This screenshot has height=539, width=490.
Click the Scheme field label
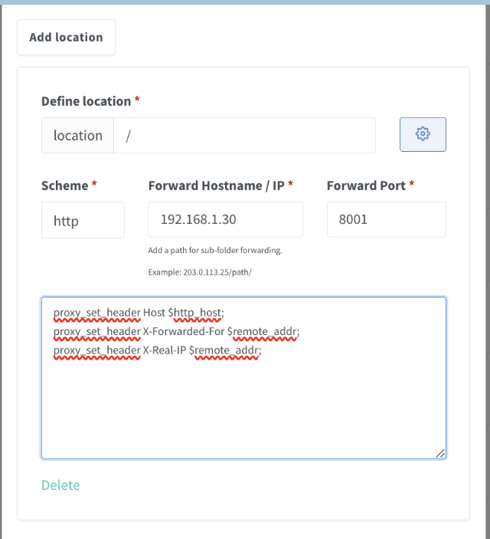click(65, 186)
